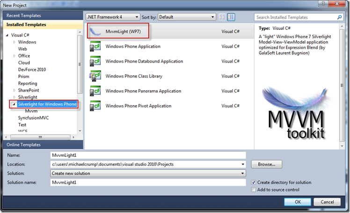The width and height of the screenshot is (350, 213).
Task: Click the template tree vertical scrollbar thumb
Action: 80,64
